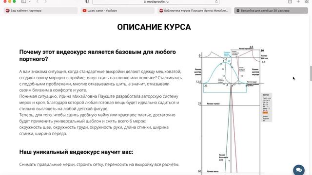Image resolution: width=312 pixels, height=175 pixels.
Task: Click the measurements legend box in diagram
Action: pos(266,107)
